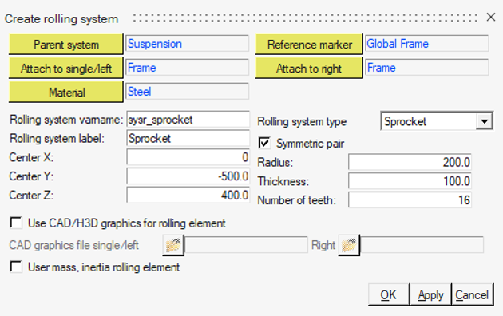Screen dimensions: 503x316
Task: Click the Rolling system label field
Action: [x=188, y=139]
